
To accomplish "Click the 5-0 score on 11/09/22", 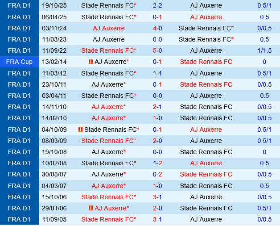I will click(x=157, y=50).
